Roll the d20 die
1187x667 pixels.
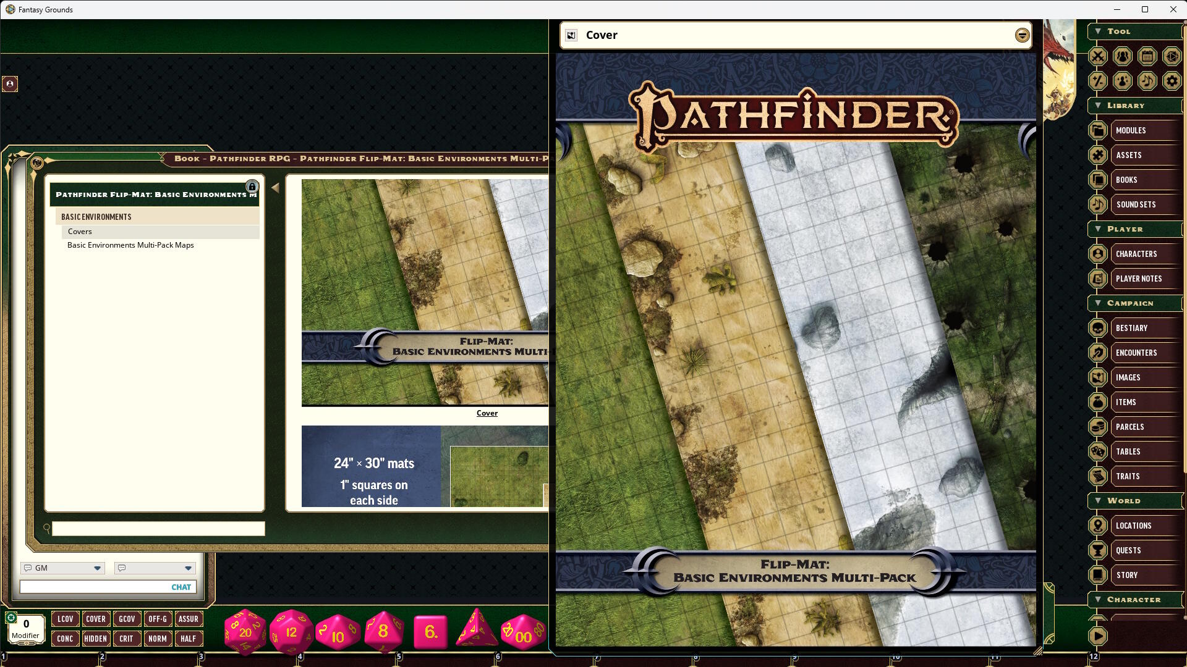(245, 632)
